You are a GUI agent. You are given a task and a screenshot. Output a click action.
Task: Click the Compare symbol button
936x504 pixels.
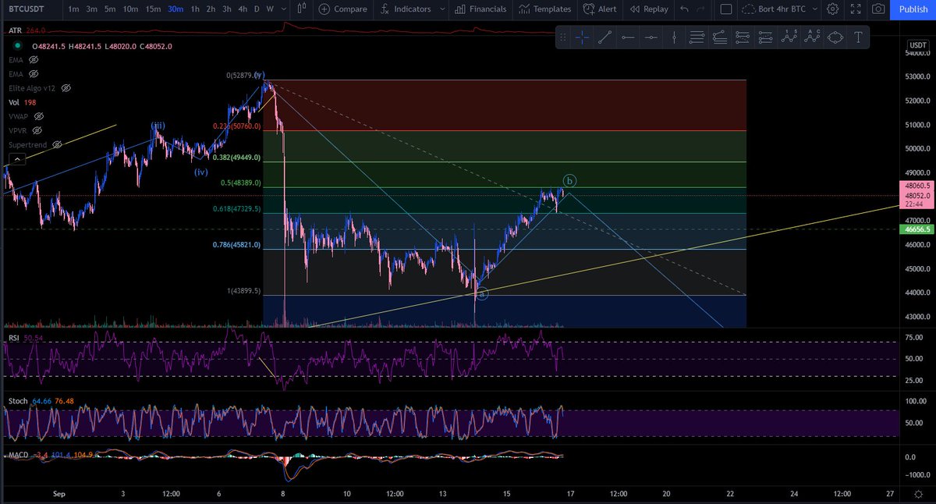tap(342, 9)
